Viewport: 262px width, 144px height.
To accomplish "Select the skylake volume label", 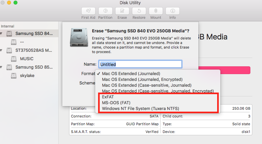I will click(x=27, y=76).
